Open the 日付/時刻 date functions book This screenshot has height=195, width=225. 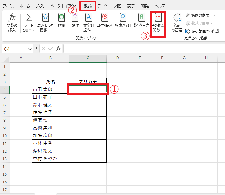click(104, 17)
